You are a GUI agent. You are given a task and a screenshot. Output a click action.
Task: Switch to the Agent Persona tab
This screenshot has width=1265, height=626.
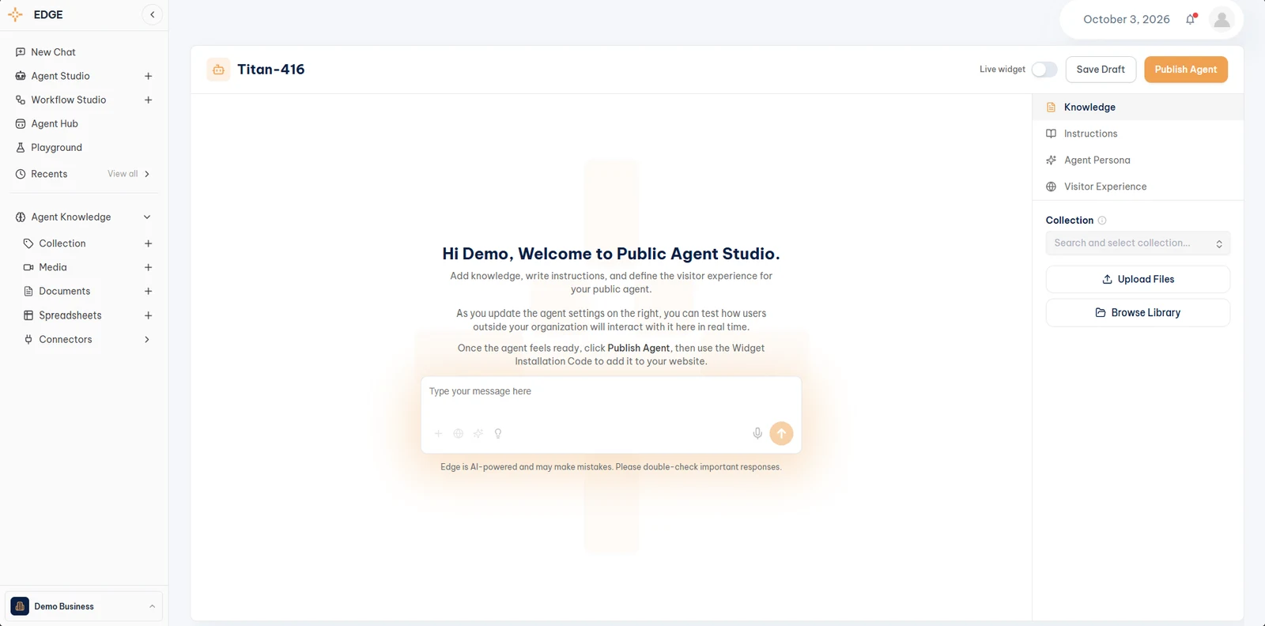coord(1138,160)
